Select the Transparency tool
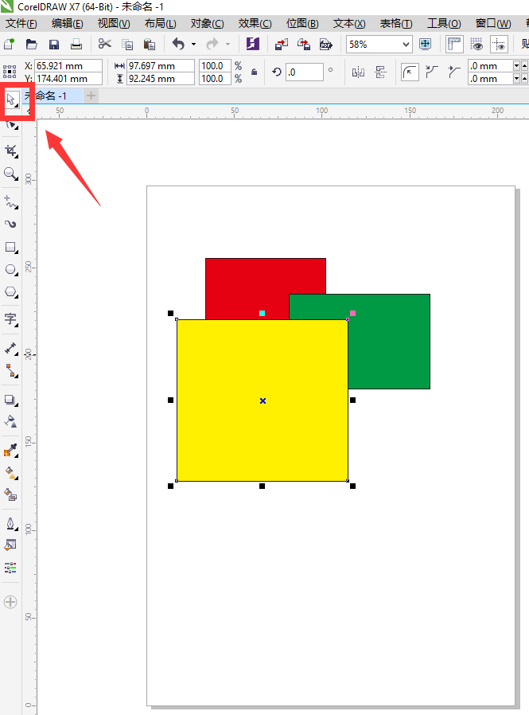529x715 pixels. pyautogui.click(x=11, y=421)
